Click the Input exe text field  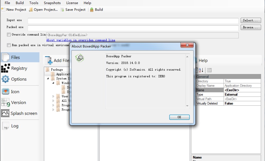pos(133,21)
